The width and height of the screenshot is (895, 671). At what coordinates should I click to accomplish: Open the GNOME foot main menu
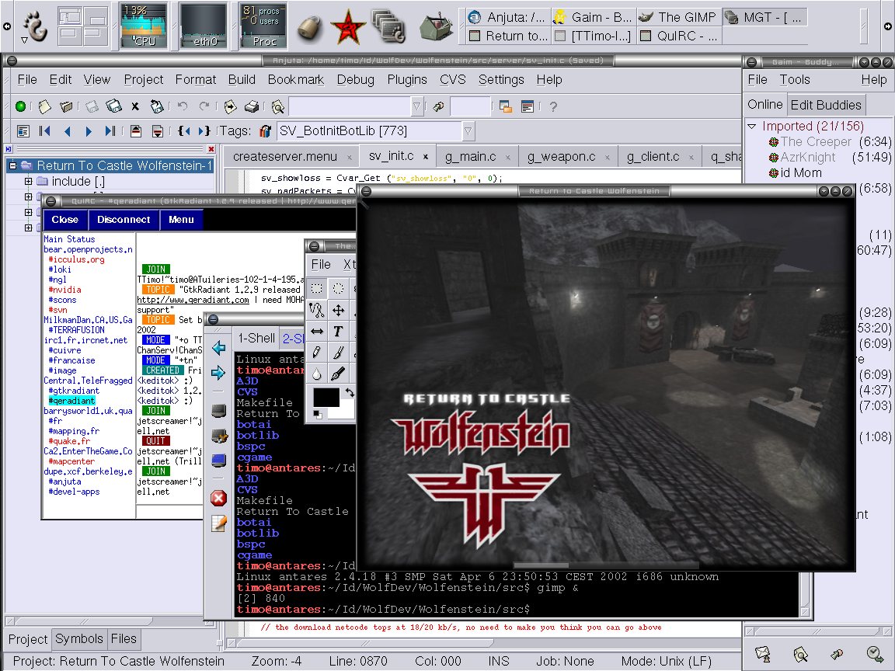[x=36, y=27]
